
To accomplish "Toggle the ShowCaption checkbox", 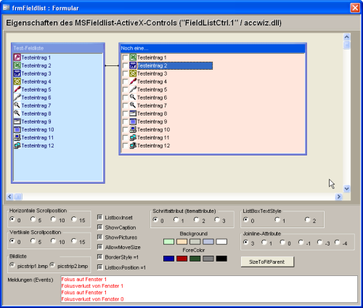I will click(99, 227).
